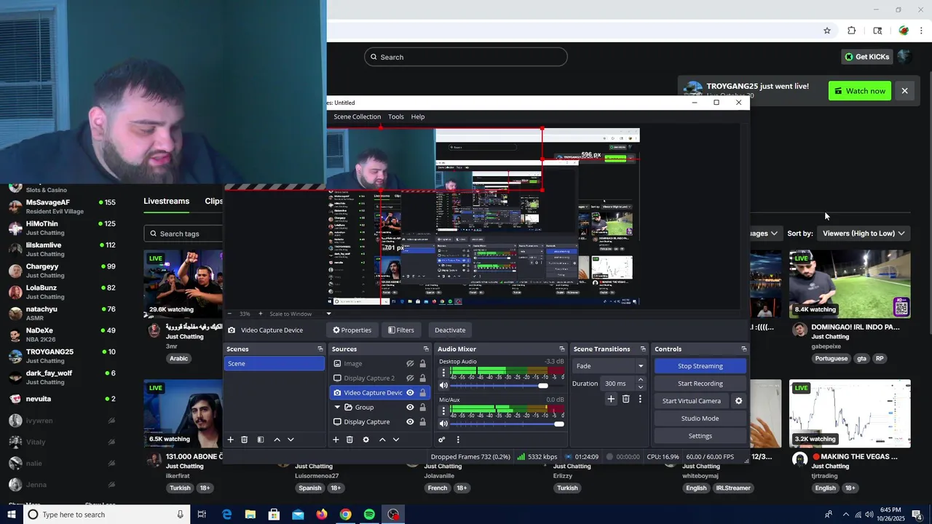
Task: Collapse the Group source tree arrow
Action: [337, 408]
